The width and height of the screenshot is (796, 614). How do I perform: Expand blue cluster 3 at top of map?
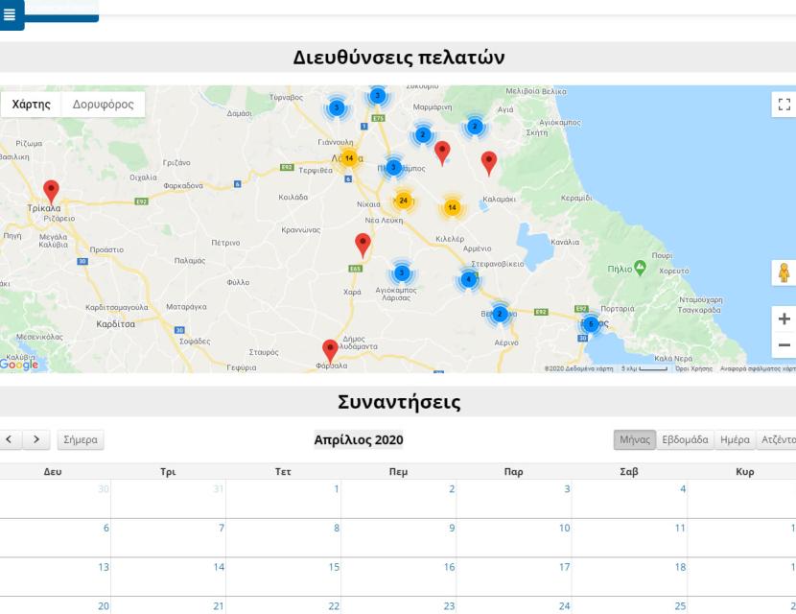[x=377, y=96]
